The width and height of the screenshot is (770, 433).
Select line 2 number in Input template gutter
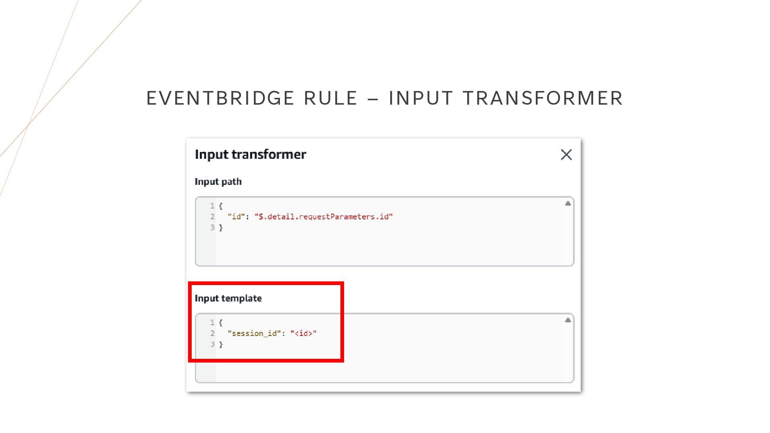click(x=212, y=334)
